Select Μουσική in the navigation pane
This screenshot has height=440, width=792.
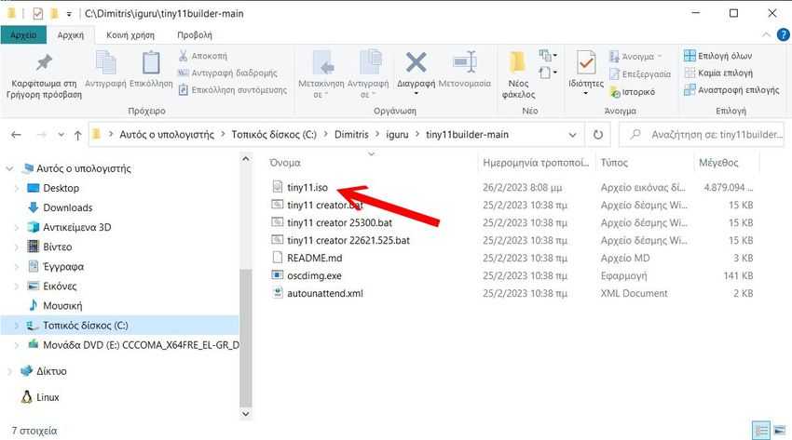62,306
